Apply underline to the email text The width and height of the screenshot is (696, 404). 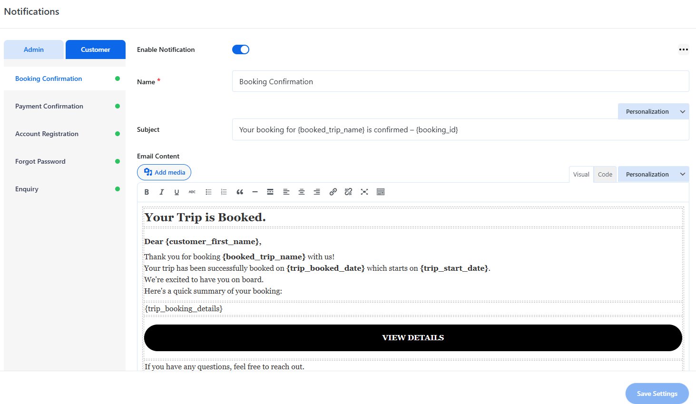[176, 192]
